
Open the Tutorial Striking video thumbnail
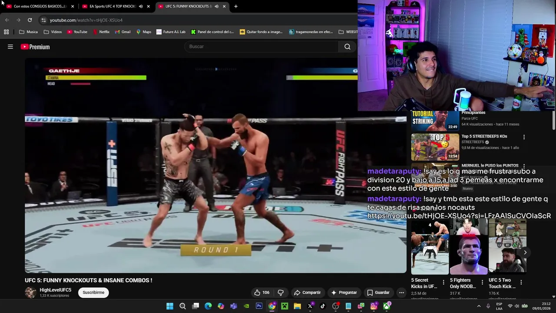(x=435, y=121)
